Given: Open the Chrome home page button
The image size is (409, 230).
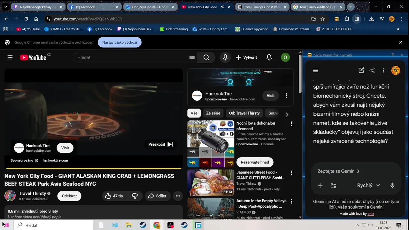Looking at the screenshot, I should [36, 19].
